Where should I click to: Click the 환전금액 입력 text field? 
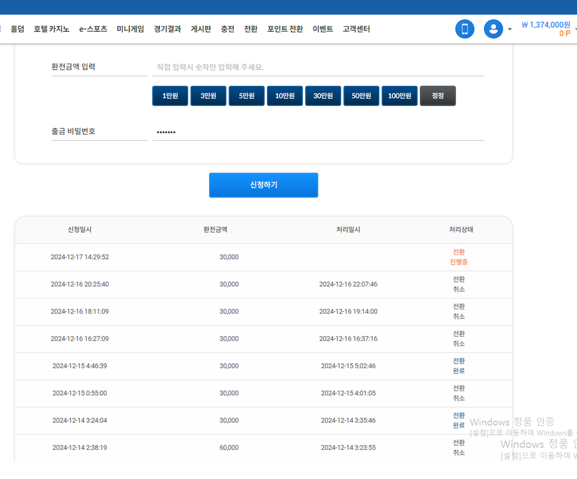[x=318, y=68]
